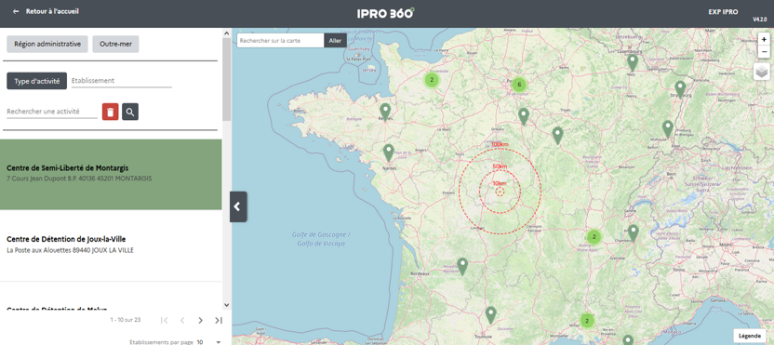The width and height of the screenshot is (774, 345).
Task: Select the map marker near Chambéry
Action: point(633,233)
